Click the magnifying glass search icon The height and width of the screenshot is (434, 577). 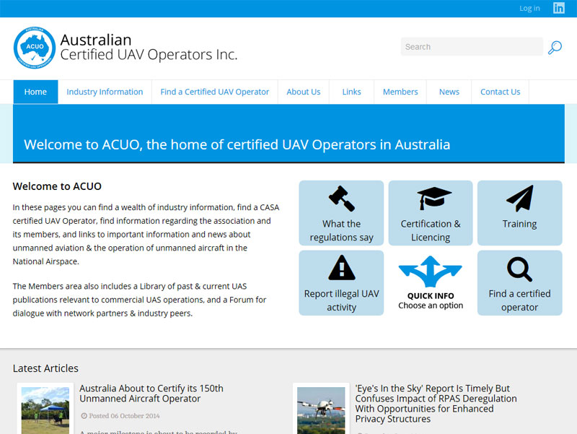coord(555,48)
